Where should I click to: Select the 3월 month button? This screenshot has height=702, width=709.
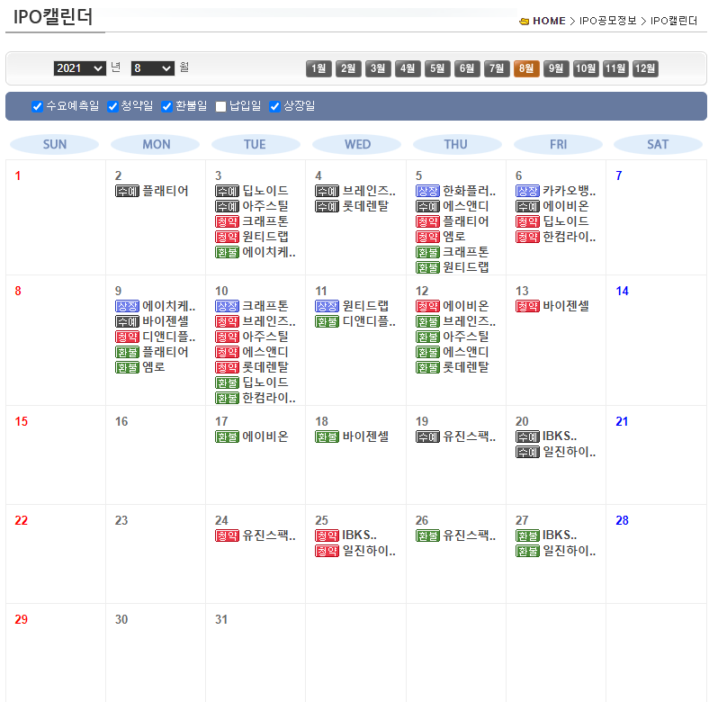click(x=378, y=68)
